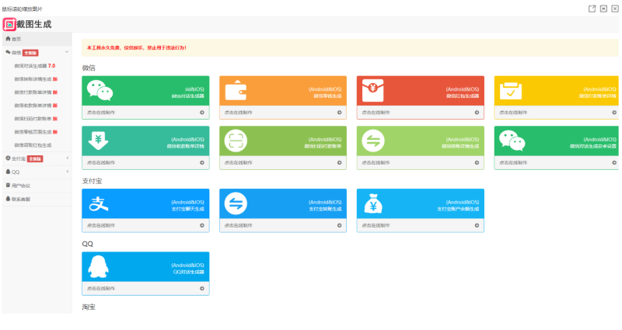
Task: Click the red envelope icon on 微信红包生成器 card
Action: point(374,92)
